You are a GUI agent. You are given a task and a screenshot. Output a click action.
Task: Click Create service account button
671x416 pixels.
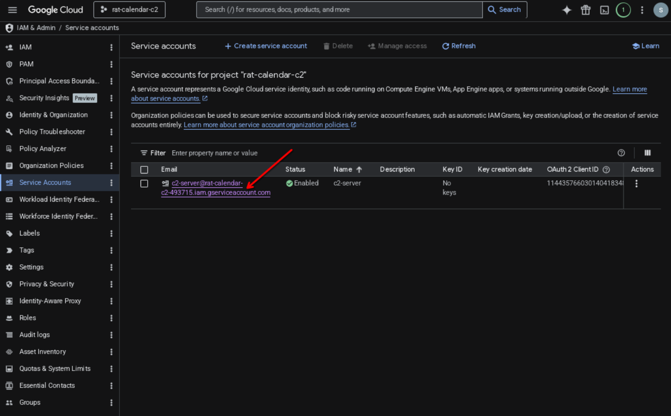coord(266,46)
